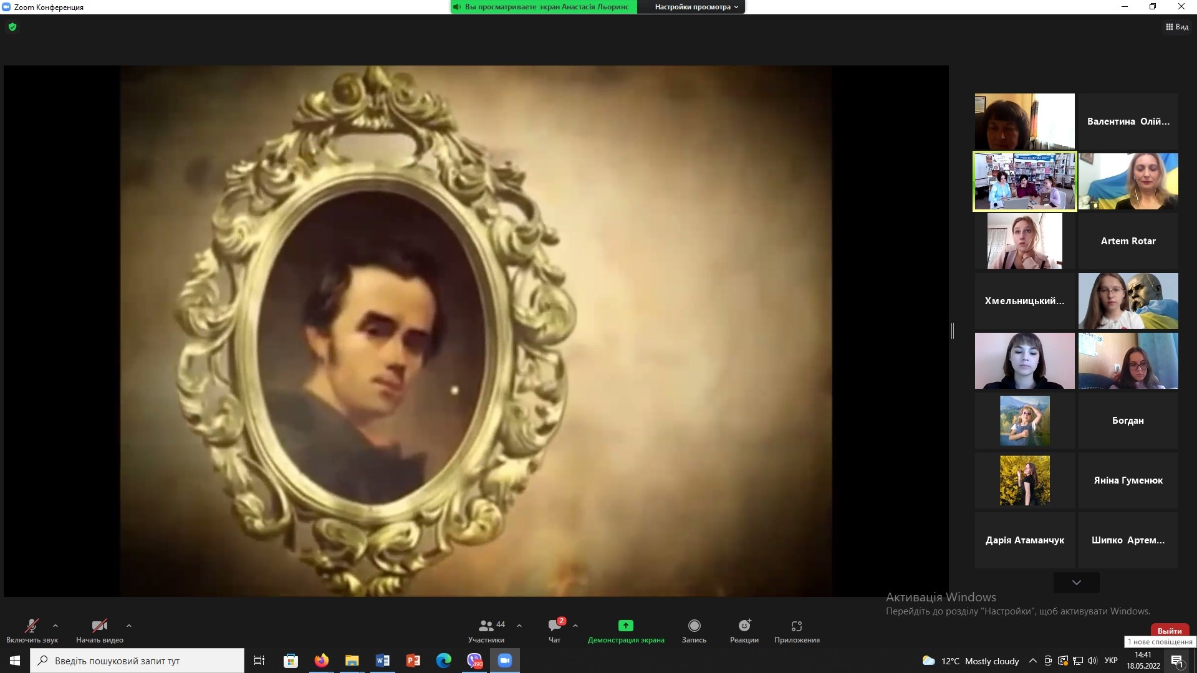The width and height of the screenshot is (1197, 673).
Task: Toggle camera on with Начать видео
Action: 99,626
